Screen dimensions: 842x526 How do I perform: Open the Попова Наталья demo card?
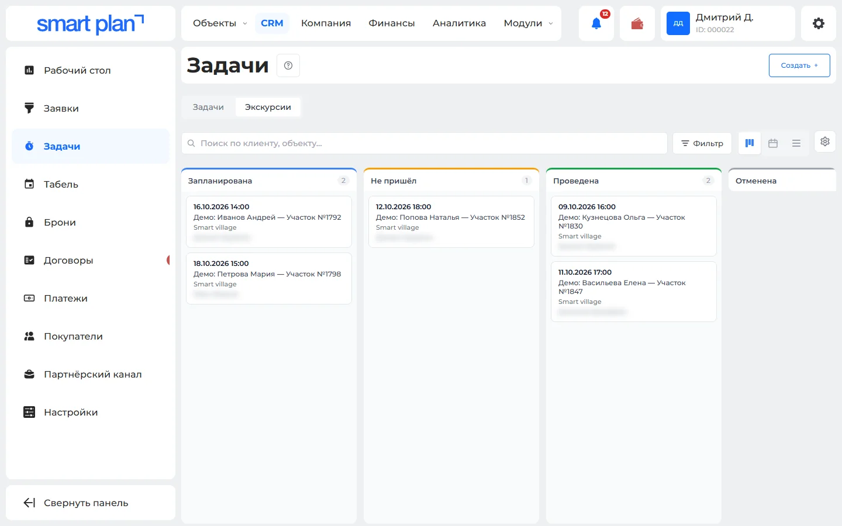(451, 222)
